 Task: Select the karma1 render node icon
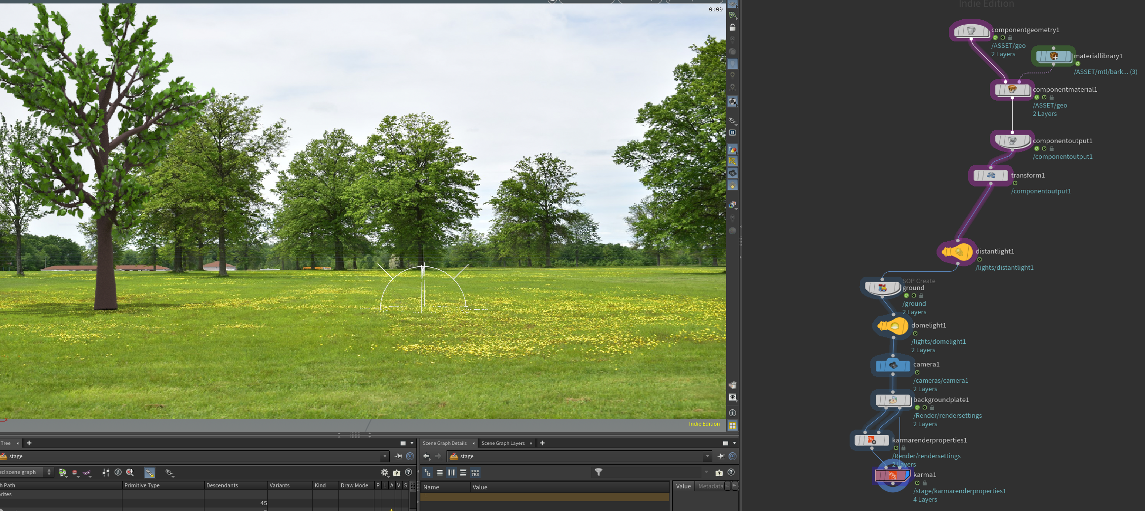pyautogui.click(x=892, y=475)
